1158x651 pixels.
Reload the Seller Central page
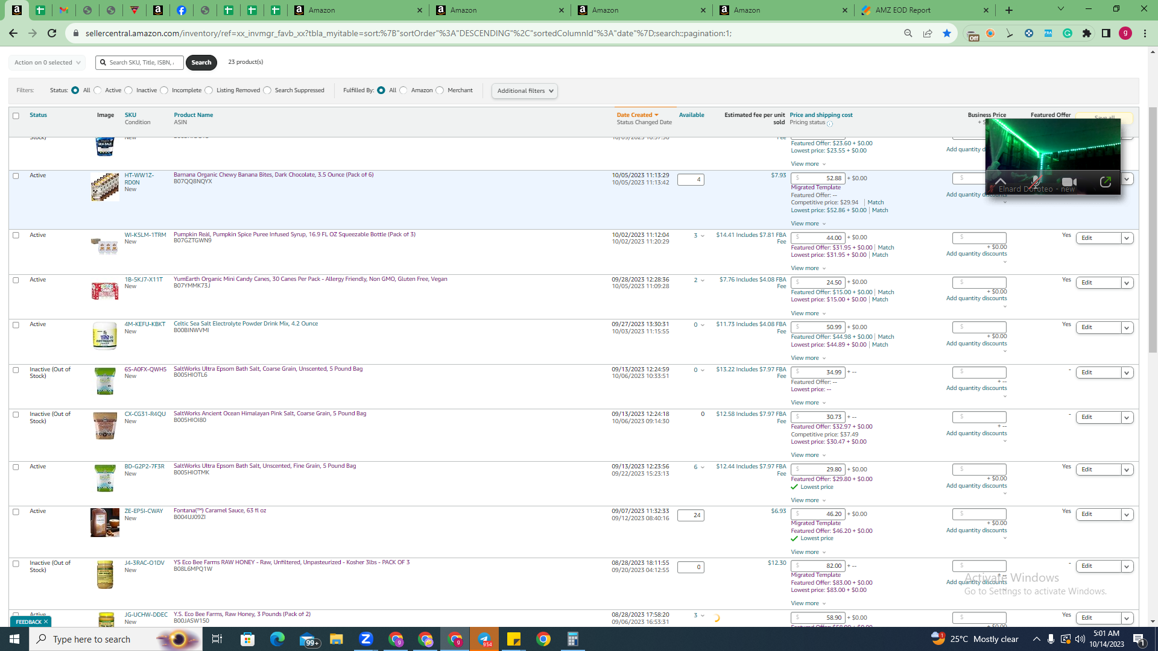click(52, 33)
